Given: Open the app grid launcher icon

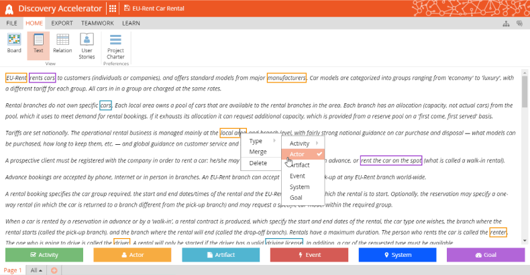Looking at the screenshot, I should tap(113, 9).
